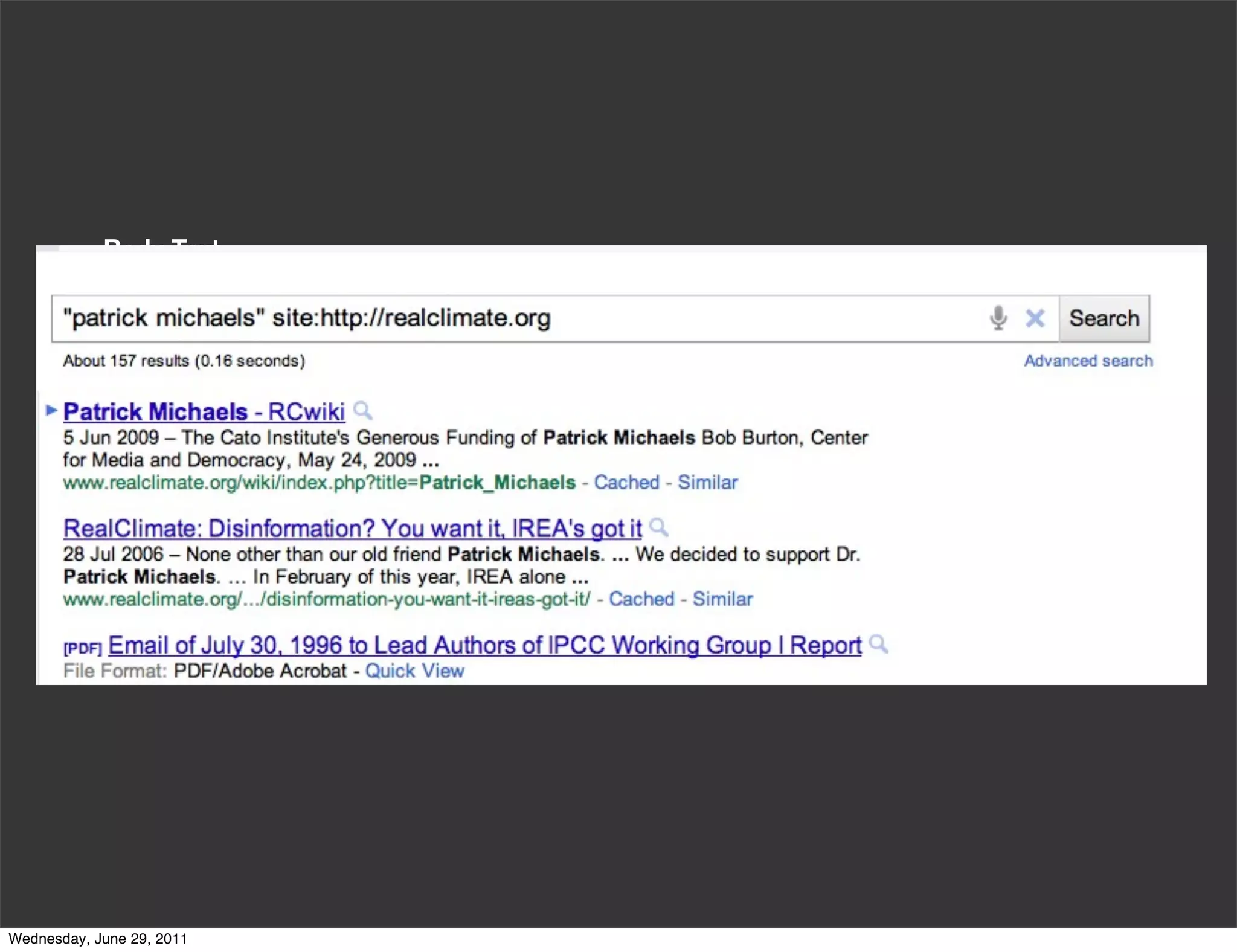Open Cached version of RCwiki result
This screenshot has height=952, width=1237.
pos(626,483)
